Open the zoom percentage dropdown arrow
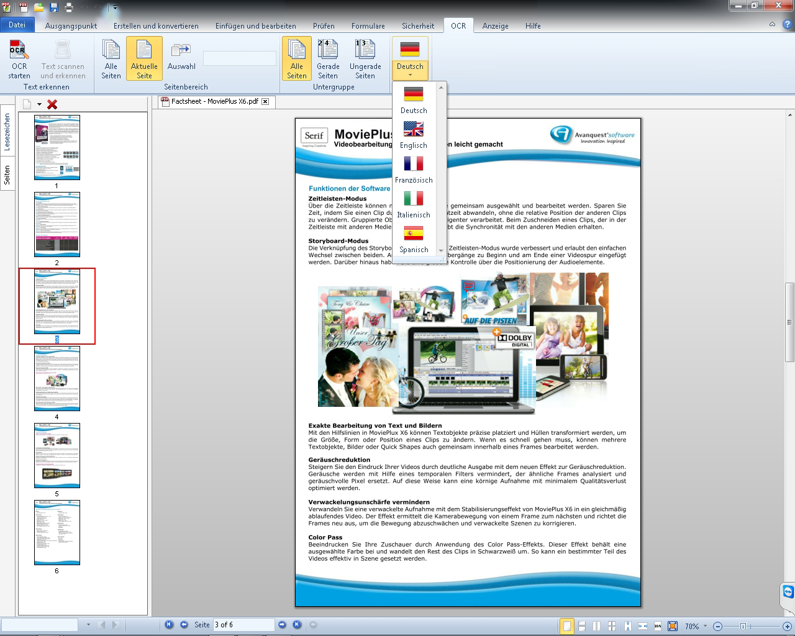Image resolution: width=795 pixels, height=636 pixels. tap(705, 626)
